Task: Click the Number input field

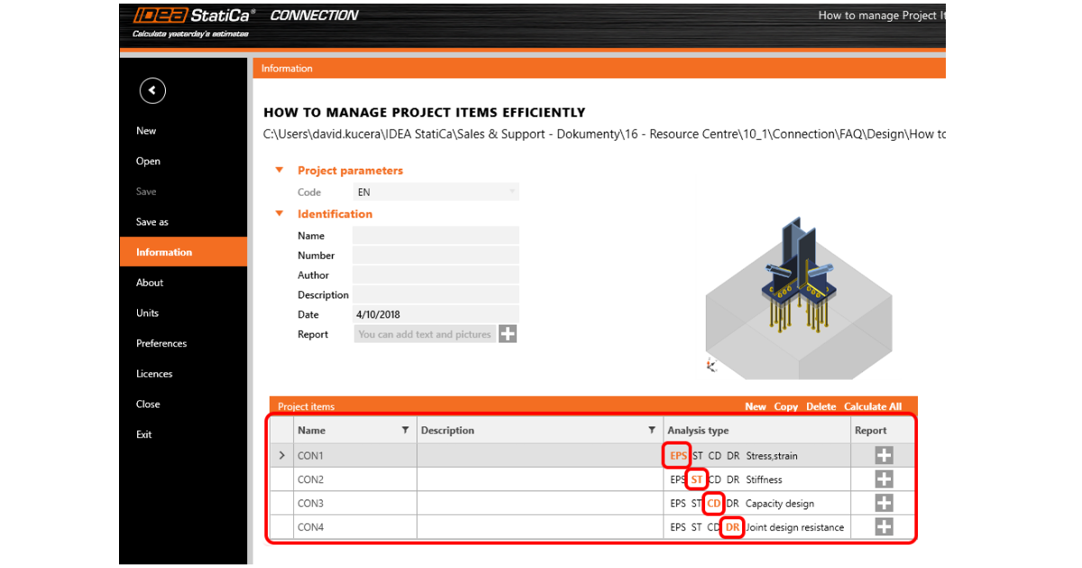Action: pyautogui.click(x=436, y=255)
